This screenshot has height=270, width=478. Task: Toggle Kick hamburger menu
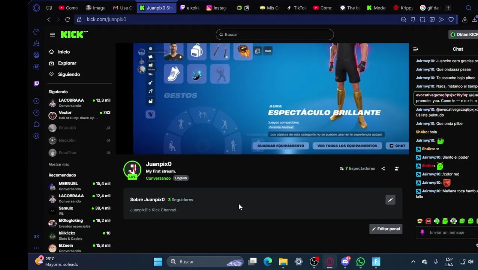click(x=52, y=34)
